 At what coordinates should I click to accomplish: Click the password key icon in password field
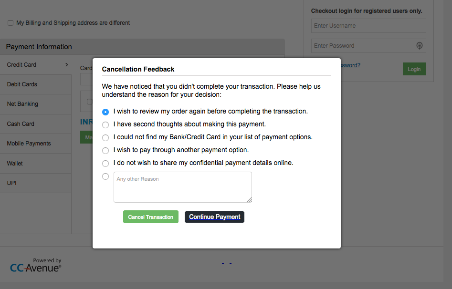click(420, 45)
